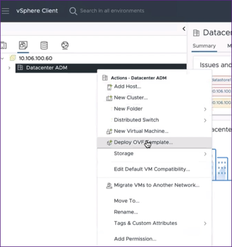
Task: Expand the Distributed Switch submenu arrow
Action: [x=205, y=120]
